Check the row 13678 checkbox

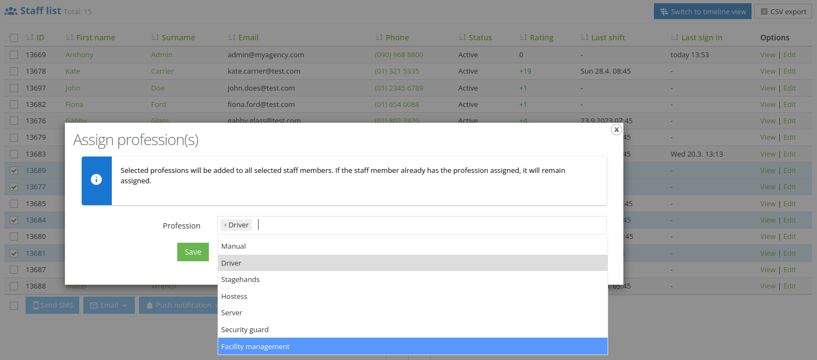point(14,71)
